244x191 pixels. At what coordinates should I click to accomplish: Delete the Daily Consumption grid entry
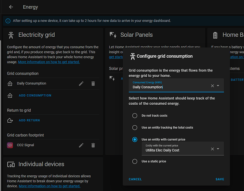click(x=93, y=83)
